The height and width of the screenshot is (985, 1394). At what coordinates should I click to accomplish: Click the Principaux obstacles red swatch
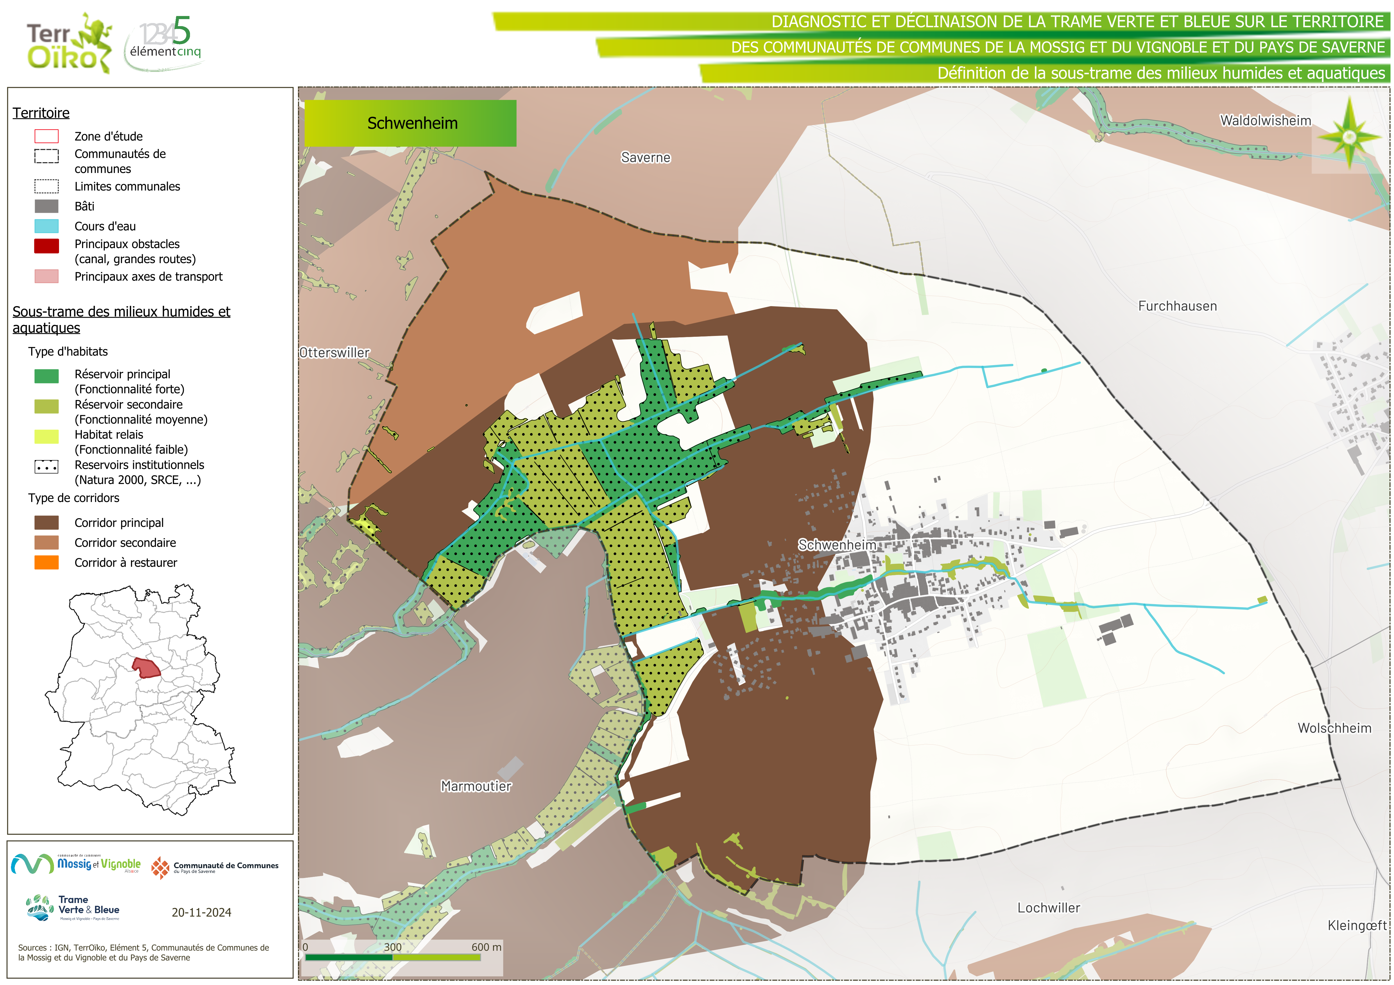coord(46,246)
